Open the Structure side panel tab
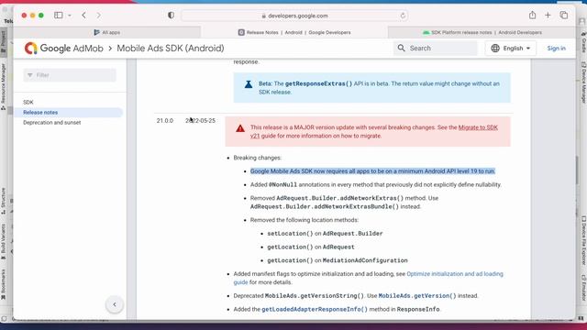The width and height of the screenshot is (587, 330). pyautogui.click(x=4, y=200)
